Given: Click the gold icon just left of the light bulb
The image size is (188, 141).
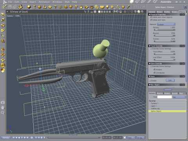Looking at the screenshot, I should coord(102,7).
